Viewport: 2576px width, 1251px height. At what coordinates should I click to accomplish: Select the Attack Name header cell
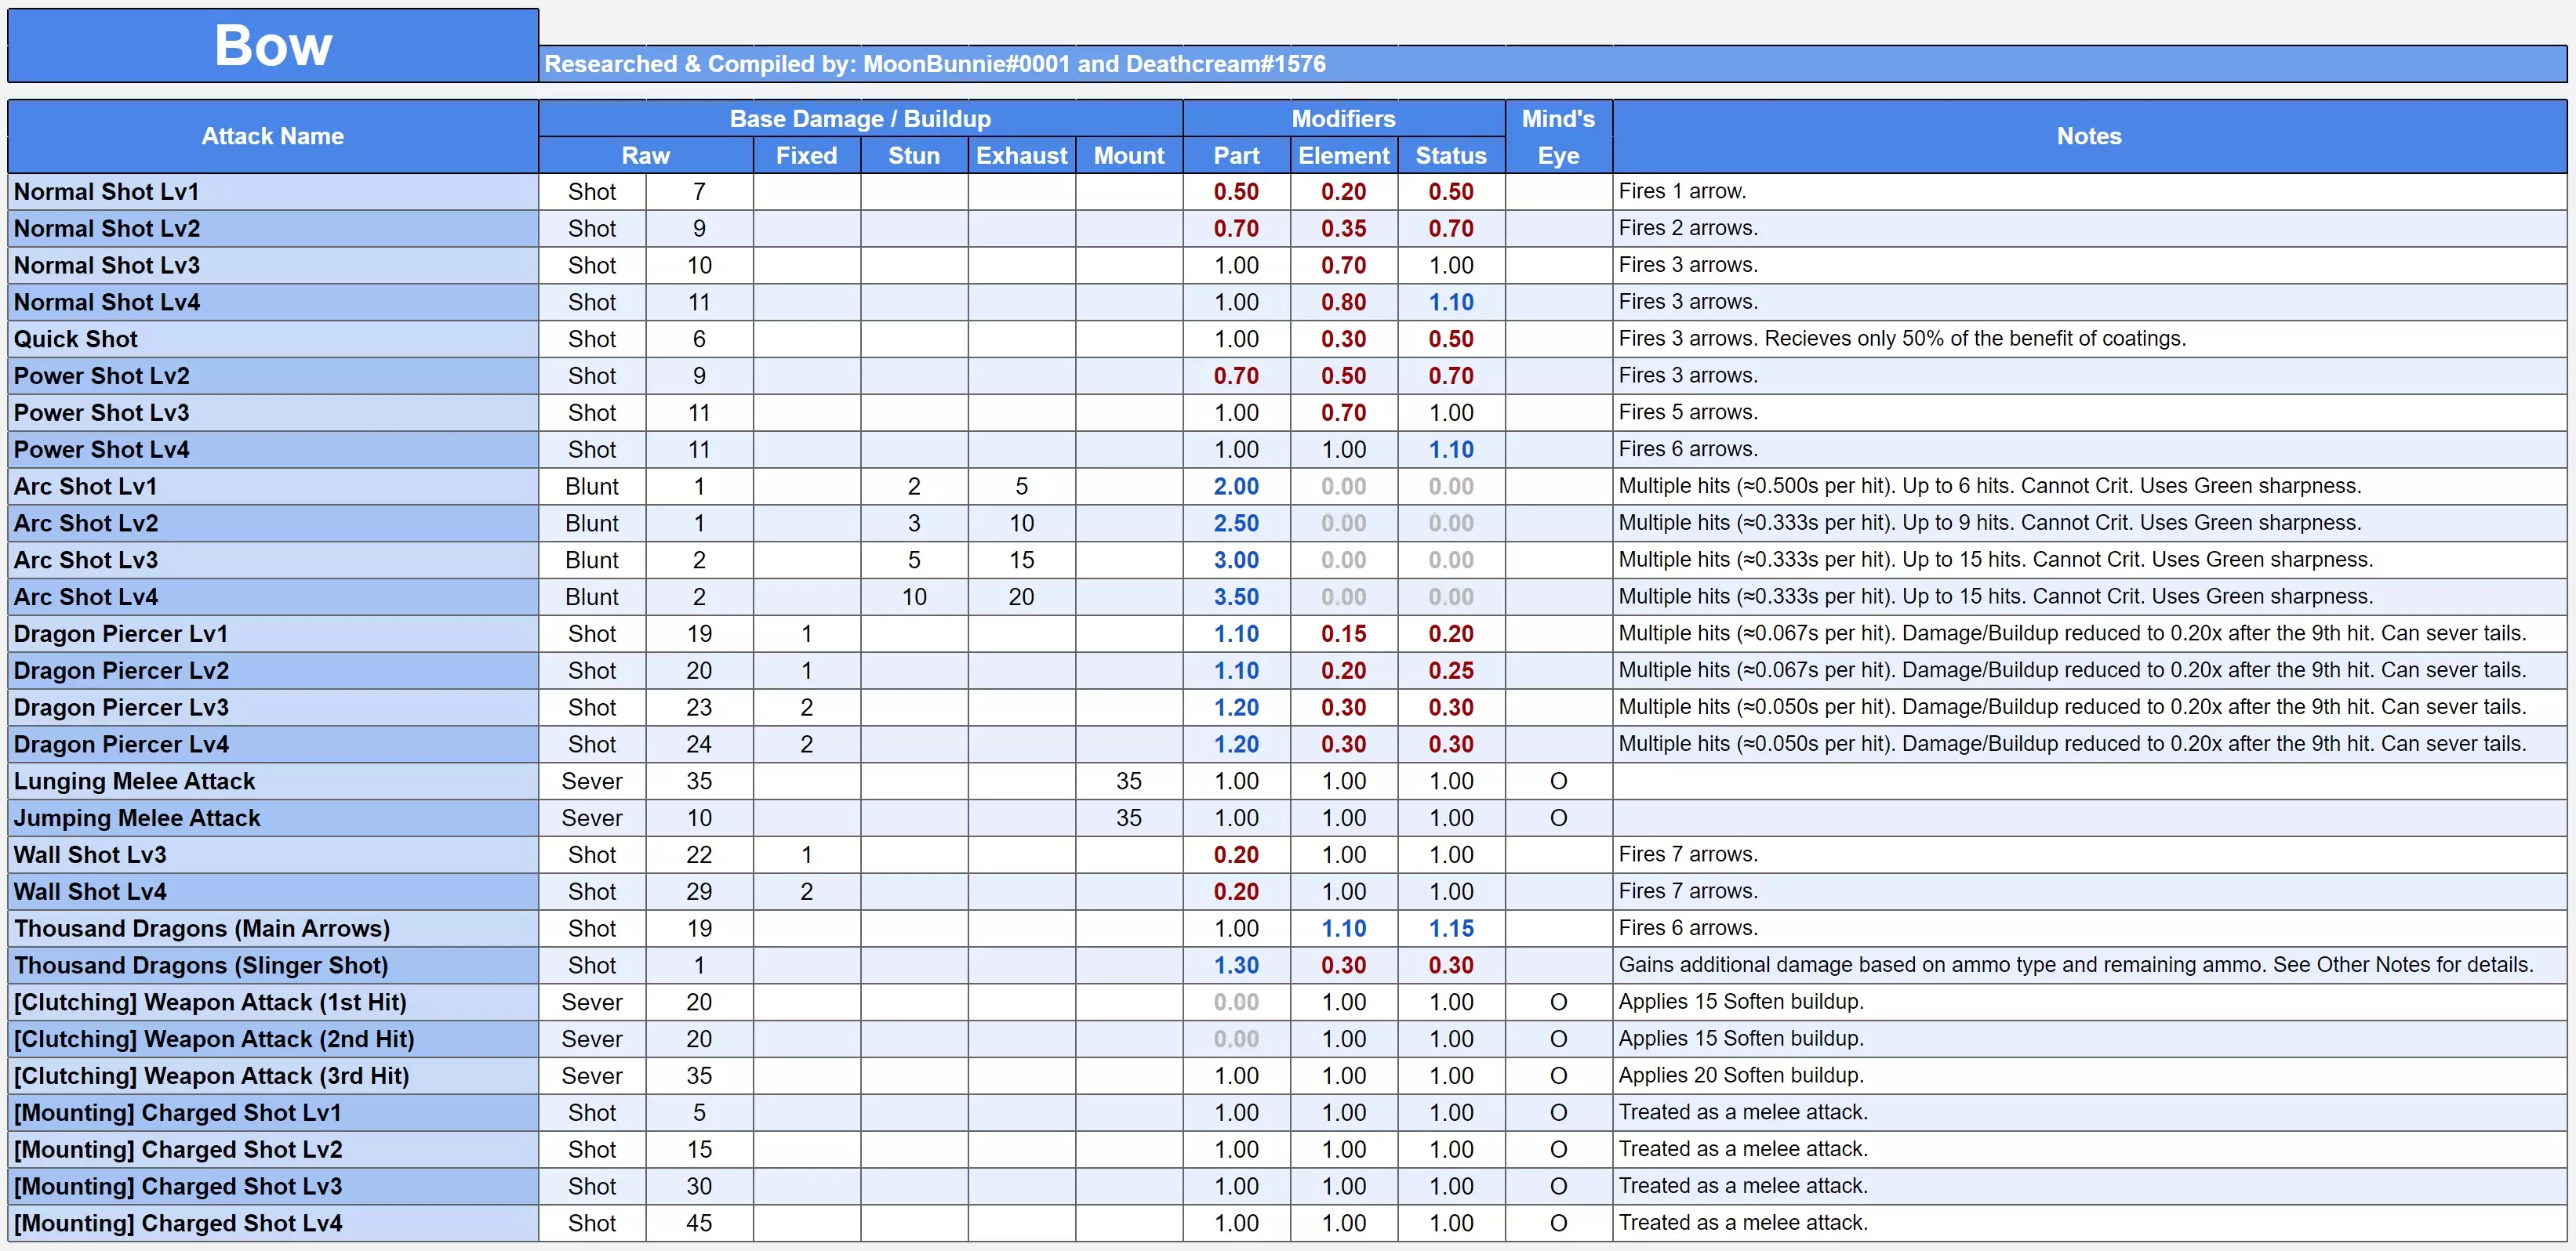(273, 137)
